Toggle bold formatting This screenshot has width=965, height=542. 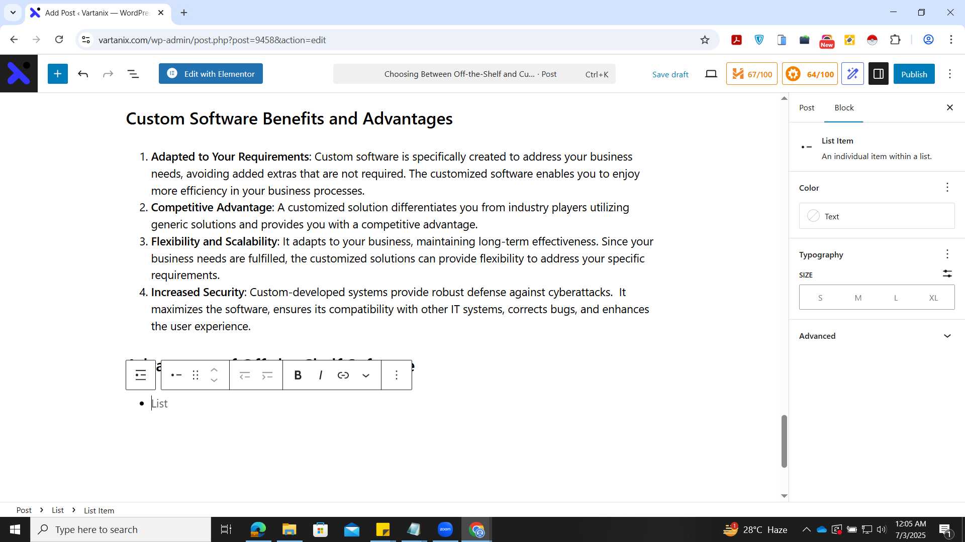[298, 375]
